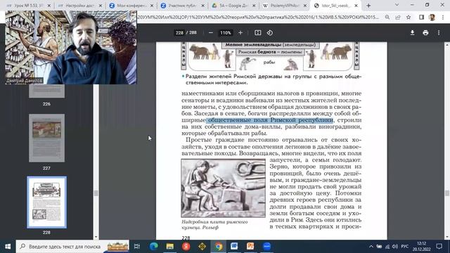Download the PDF file
450x253 pixels.
412,33
